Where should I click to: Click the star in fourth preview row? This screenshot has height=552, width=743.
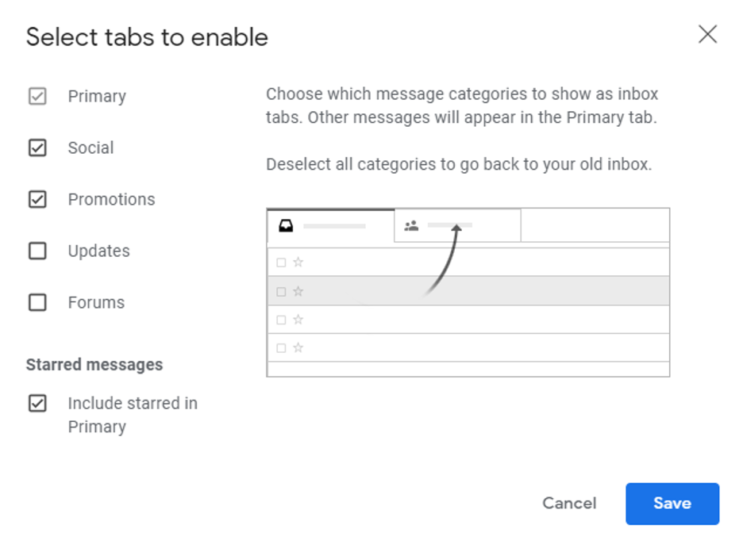point(298,348)
